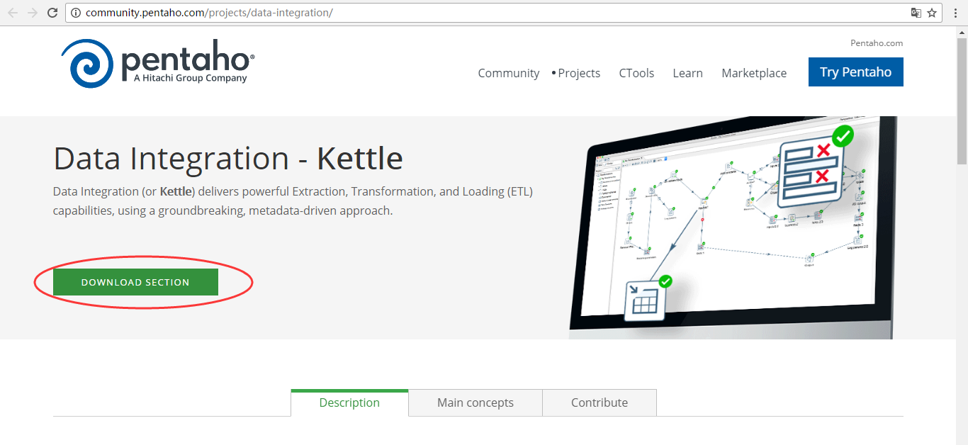Open the Projects menu
968x445 pixels.
coord(579,73)
